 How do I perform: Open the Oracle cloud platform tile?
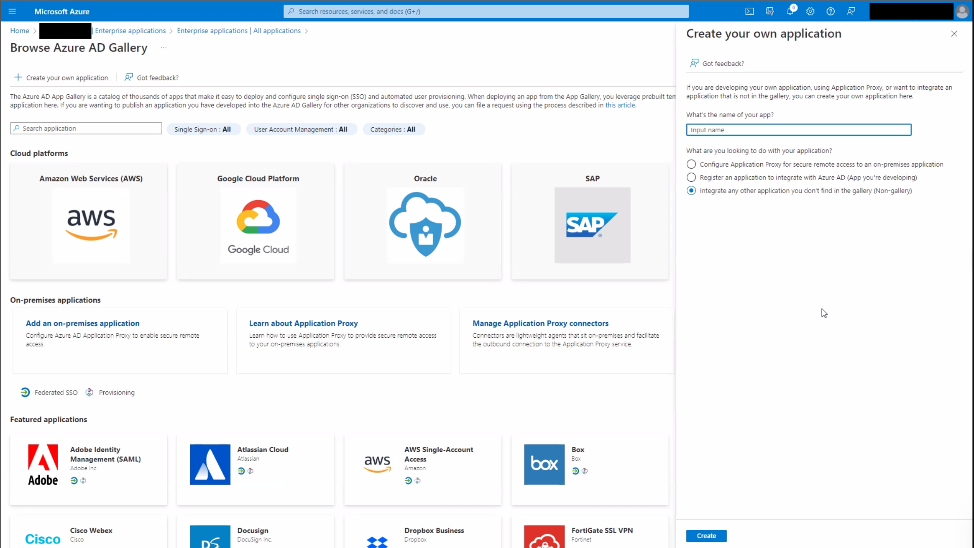[x=423, y=221]
